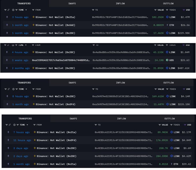Click Ethereum chain icon on the 3 hours ago row

7,17
